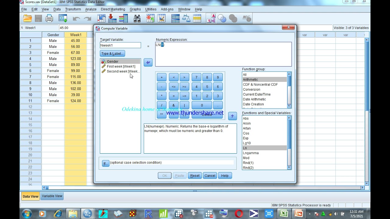Click the calculator digit 7 button
Screen dimensions: 390x219
click(x=197, y=77)
